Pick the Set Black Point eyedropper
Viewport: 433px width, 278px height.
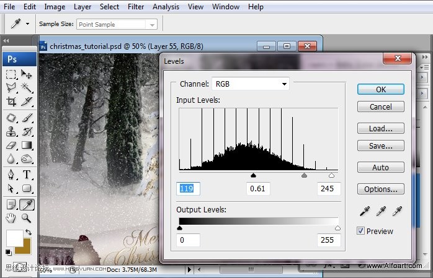(x=365, y=211)
